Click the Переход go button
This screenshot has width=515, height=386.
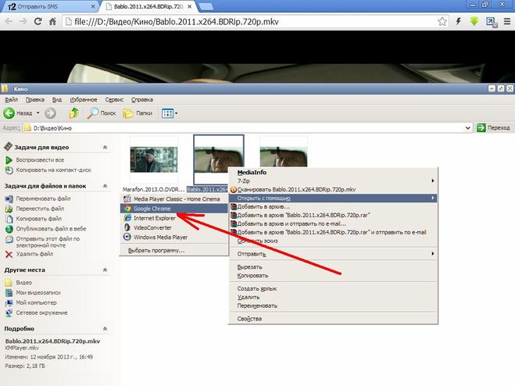pos(493,128)
